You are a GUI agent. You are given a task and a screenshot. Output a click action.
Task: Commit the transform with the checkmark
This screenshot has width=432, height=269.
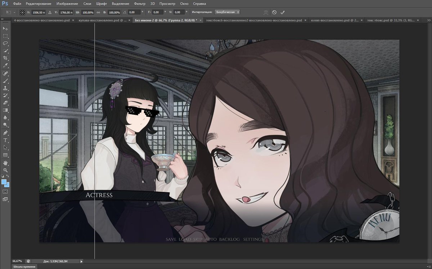point(283,12)
